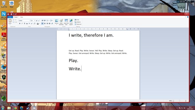Screen dimensions: 195x110
Task: Click the zoom slider handle
Action: (180, 101)
